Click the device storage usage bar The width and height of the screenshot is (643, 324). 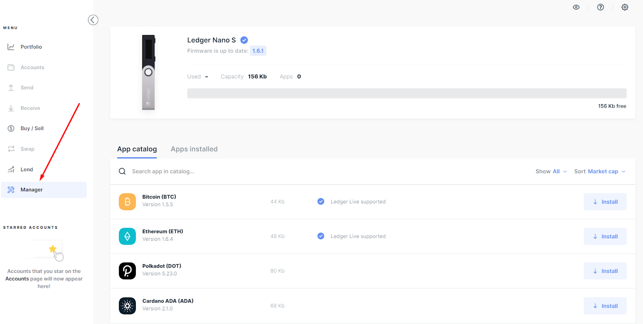[407, 93]
